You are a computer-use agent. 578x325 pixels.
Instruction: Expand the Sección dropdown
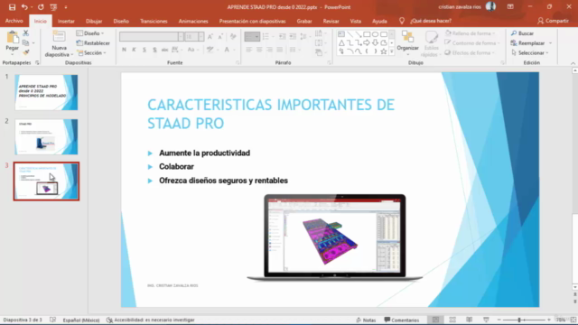pyautogui.click(x=91, y=52)
